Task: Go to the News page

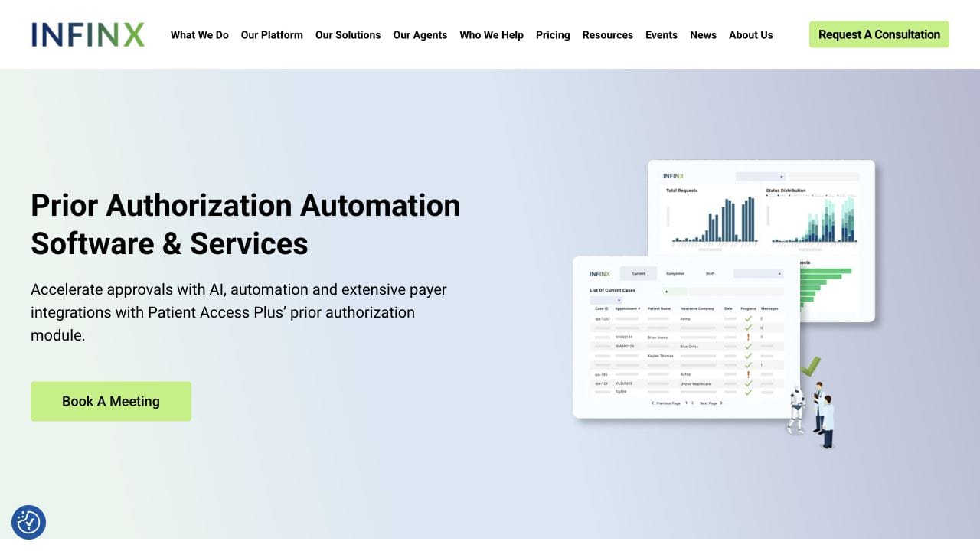Action: [703, 35]
